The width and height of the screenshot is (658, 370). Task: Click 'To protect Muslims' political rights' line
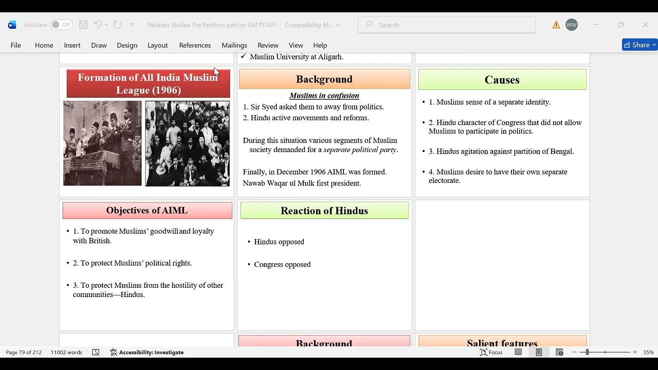point(132,263)
